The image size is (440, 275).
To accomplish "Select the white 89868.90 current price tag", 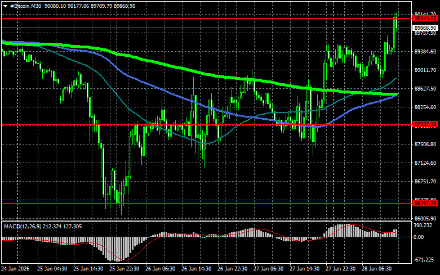I will point(423,27).
